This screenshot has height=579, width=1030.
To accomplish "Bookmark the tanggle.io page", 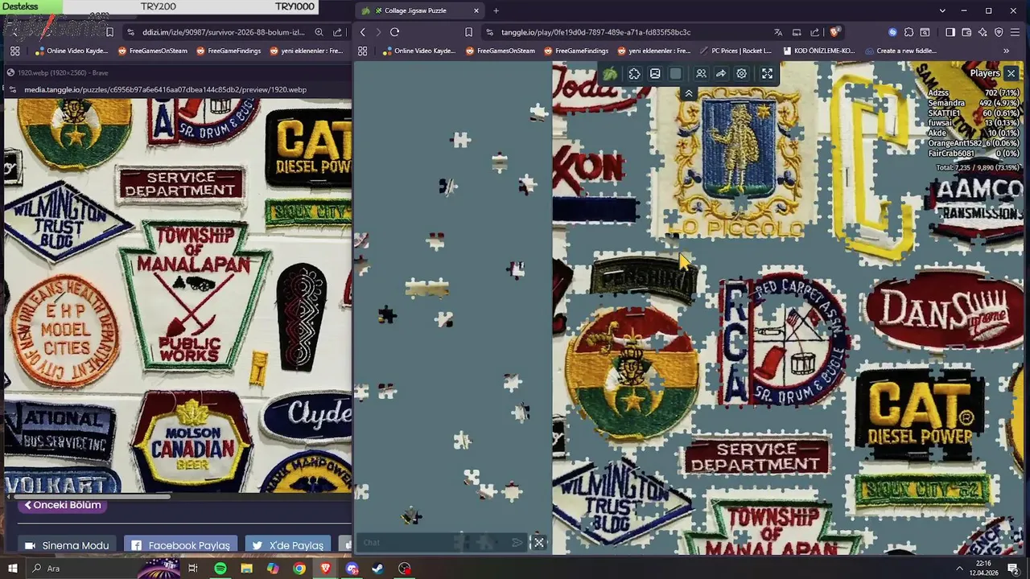I will [x=468, y=32].
